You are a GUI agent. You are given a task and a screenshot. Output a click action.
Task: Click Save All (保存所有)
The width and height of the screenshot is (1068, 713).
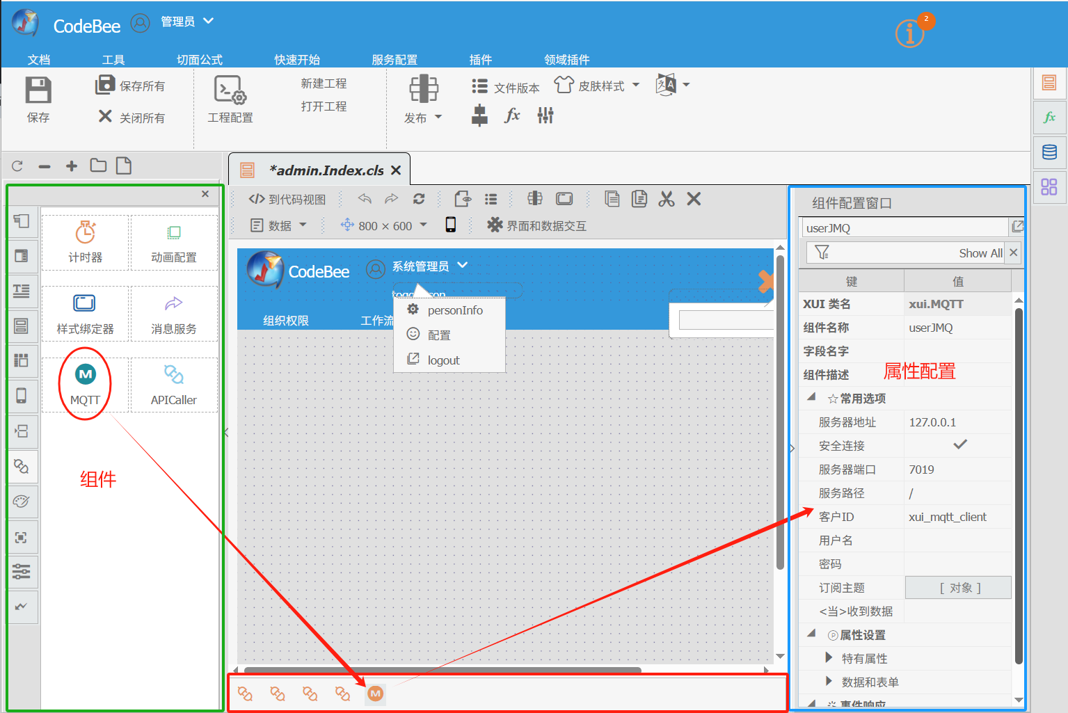coord(130,86)
